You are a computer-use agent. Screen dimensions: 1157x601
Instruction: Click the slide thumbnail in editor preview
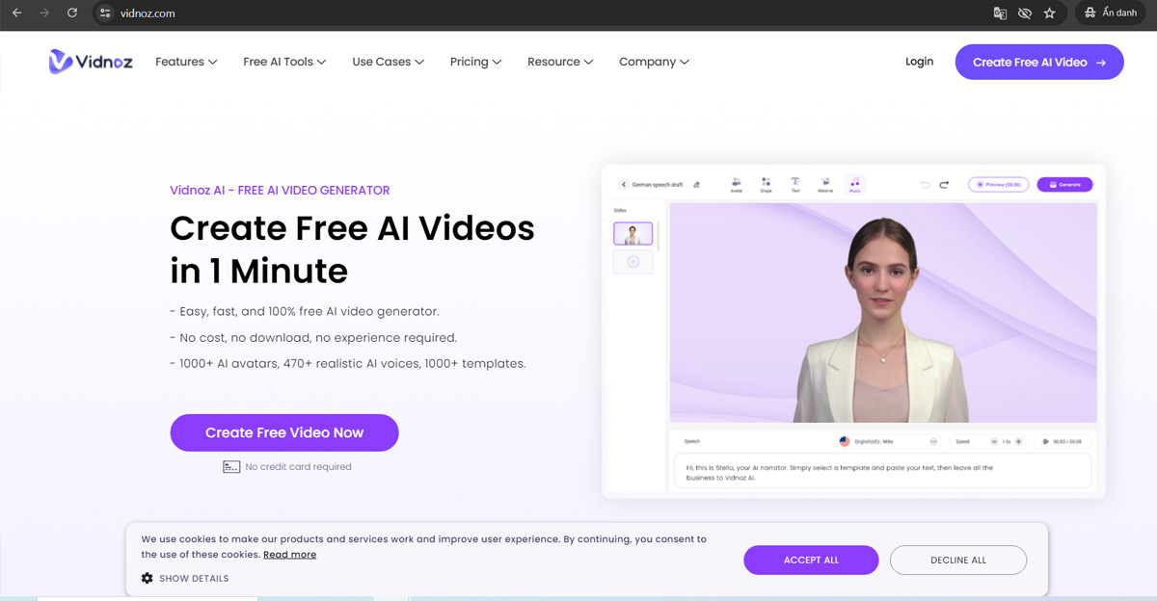(633, 233)
